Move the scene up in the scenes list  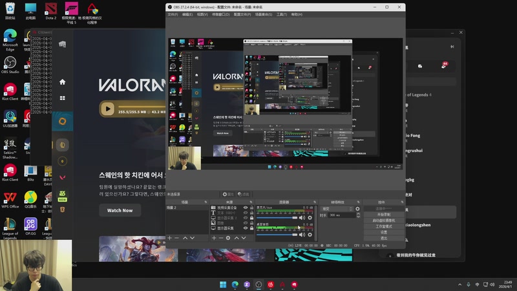pyautogui.click(x=185, y=238)
